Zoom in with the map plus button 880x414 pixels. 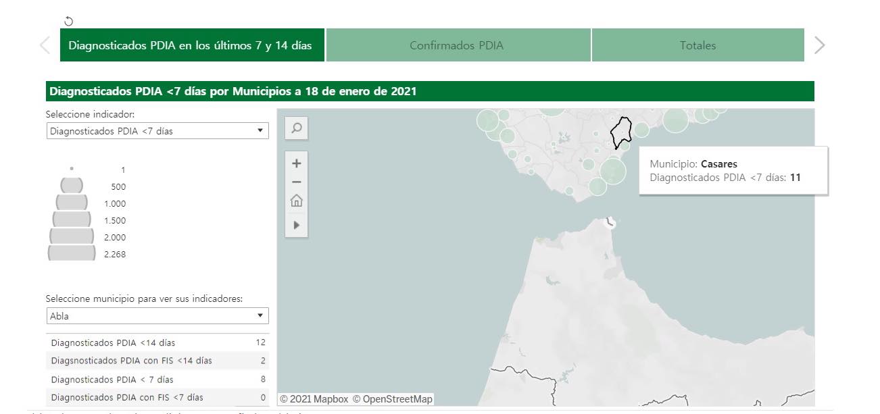(x=296, y=163)
